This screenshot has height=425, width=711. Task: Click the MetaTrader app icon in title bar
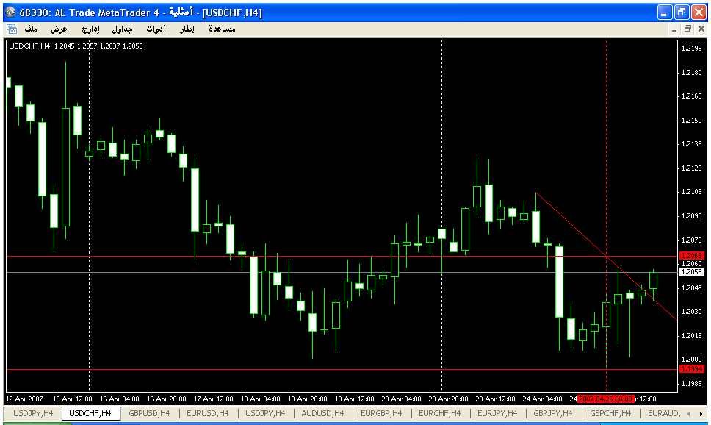pyautogui.click(x=10, y=12)
